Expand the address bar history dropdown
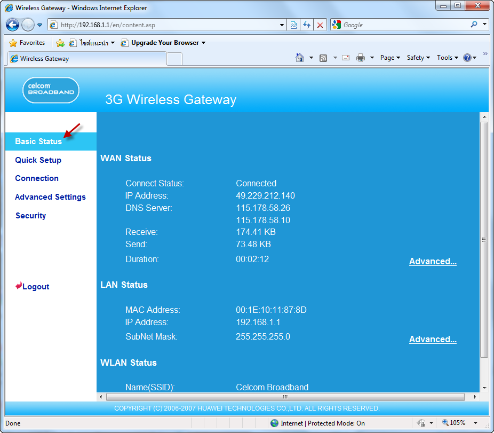494x433 pixels. 282,25
